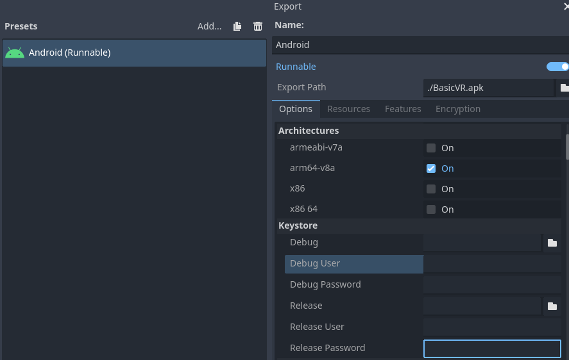Enable the armeabi-v7a architecture checkbox
This screenshot has width=569, height=360.
point(431,148)
